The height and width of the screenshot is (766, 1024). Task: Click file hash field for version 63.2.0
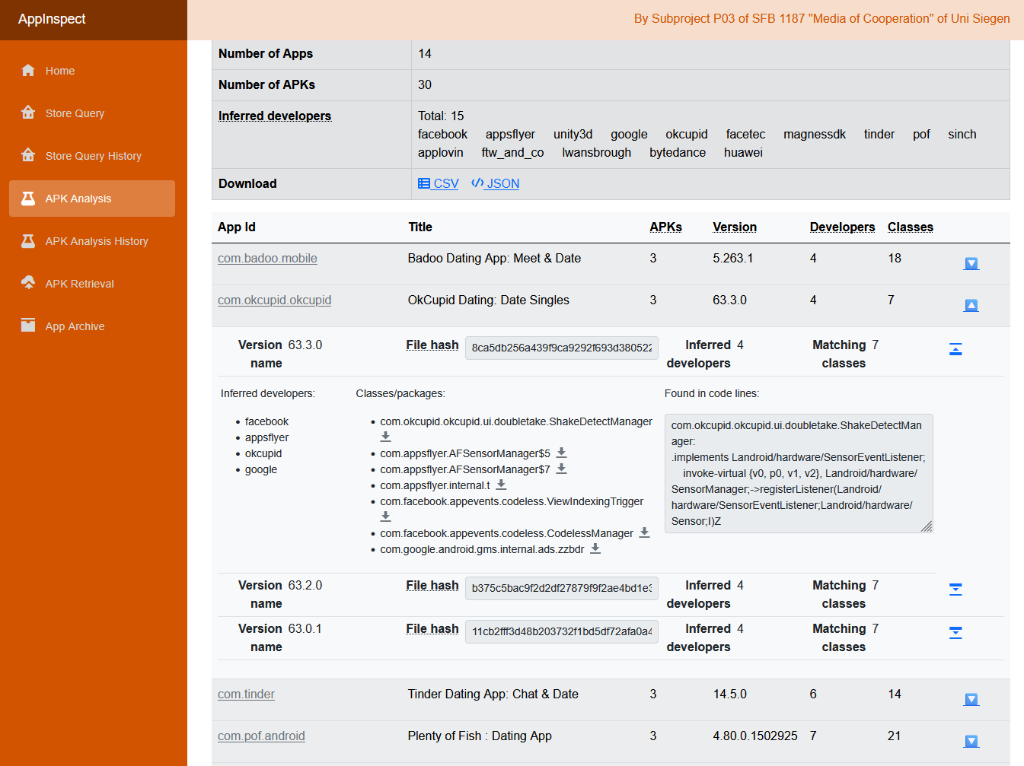tap(562, 588)
